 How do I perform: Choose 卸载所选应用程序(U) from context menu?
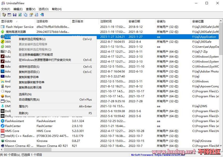(54, 39)
